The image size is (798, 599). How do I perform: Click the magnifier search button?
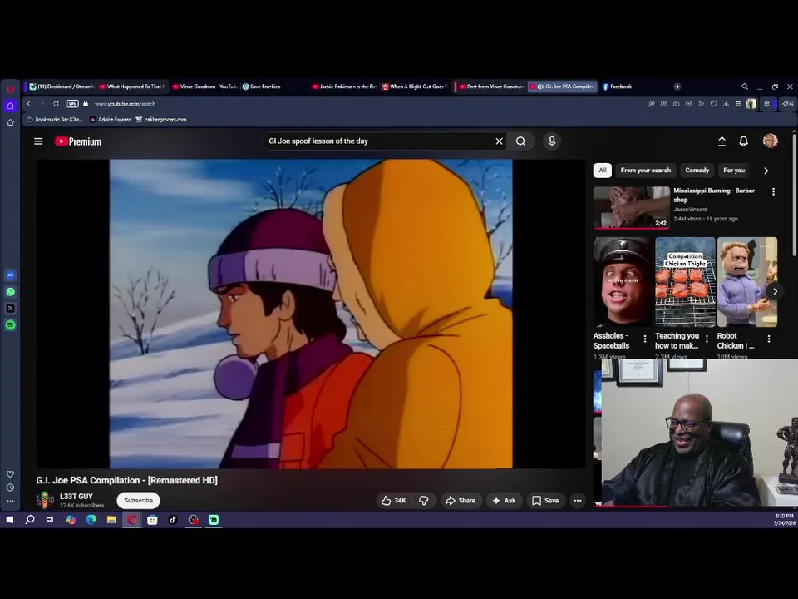[520, 141]
